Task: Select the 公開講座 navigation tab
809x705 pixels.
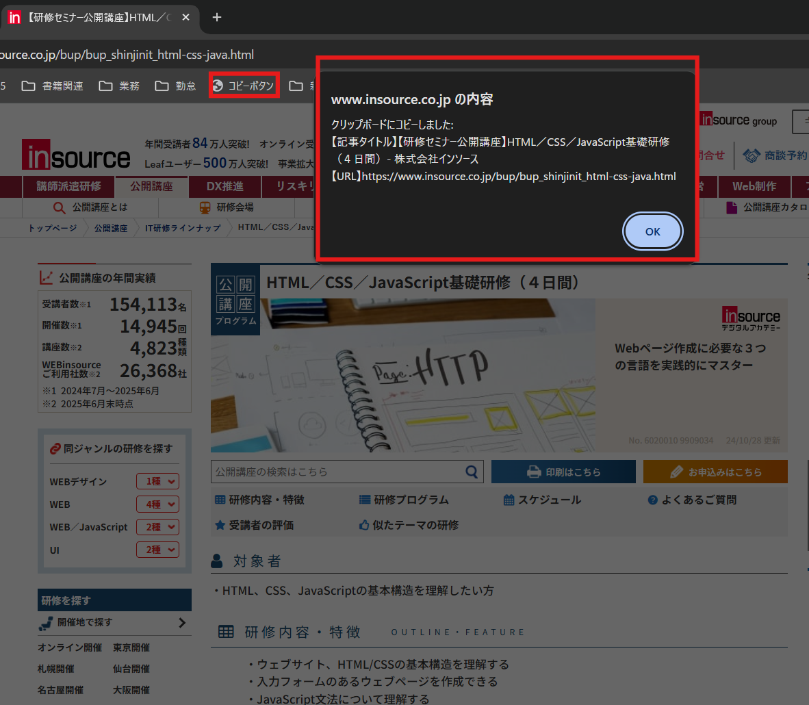Action: (151, 186)
